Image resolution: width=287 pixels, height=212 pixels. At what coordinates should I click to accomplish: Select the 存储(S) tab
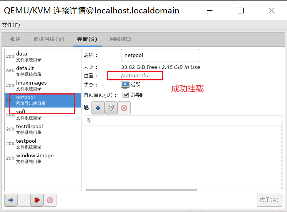point(87,39)
